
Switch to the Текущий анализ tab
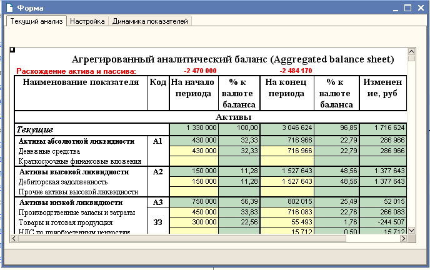coord(36,21)
